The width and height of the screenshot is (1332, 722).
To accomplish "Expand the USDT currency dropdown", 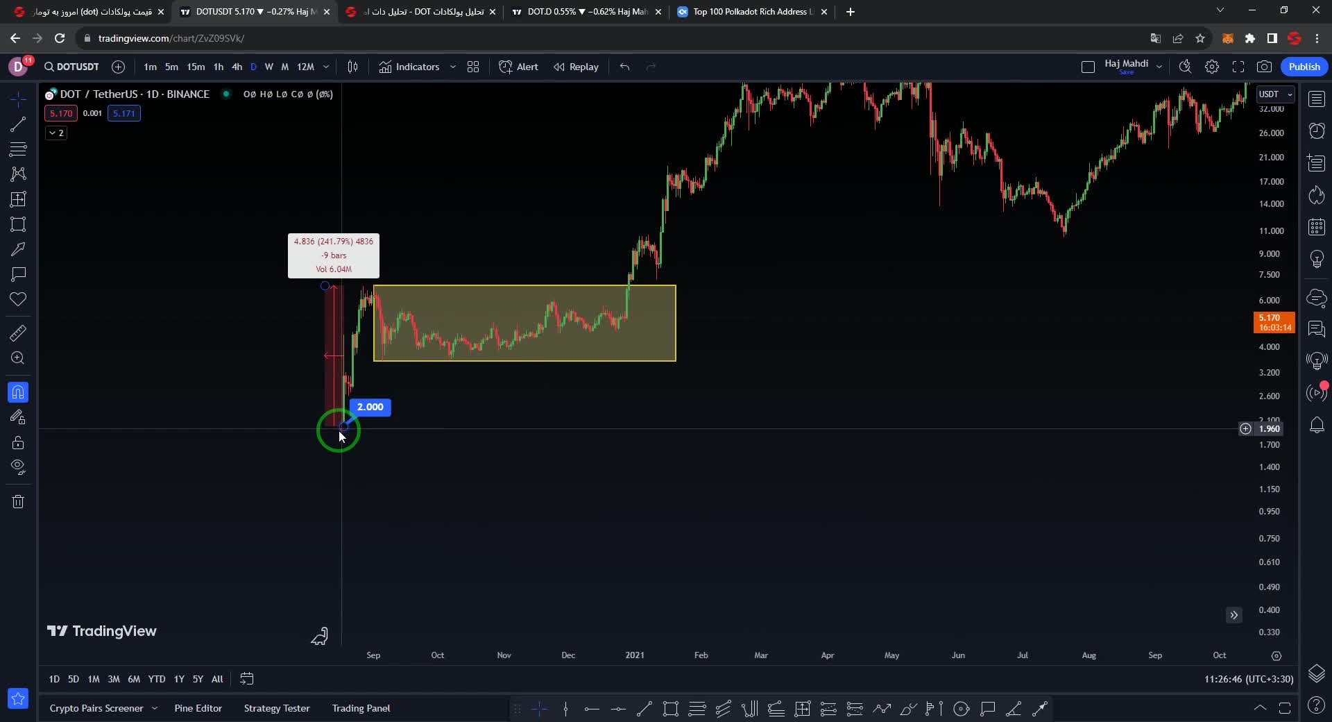I will click(x=1275, y=94).
